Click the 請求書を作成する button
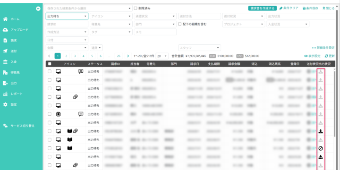This screenshot has width=340, height=170. tap(263, 8)
